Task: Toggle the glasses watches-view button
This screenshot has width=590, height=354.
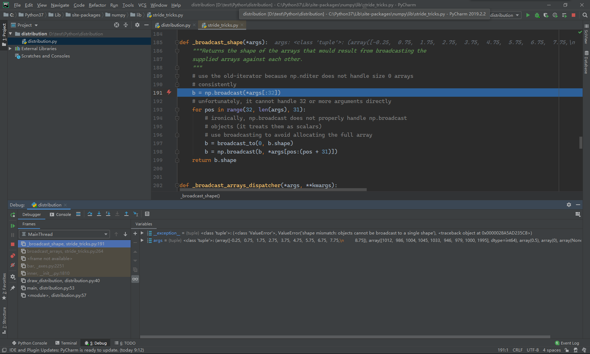Action: coord(135,279)
